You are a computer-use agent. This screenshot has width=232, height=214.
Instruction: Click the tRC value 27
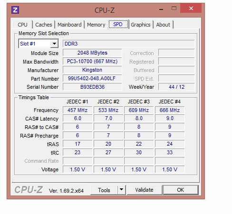click(108, 152)
